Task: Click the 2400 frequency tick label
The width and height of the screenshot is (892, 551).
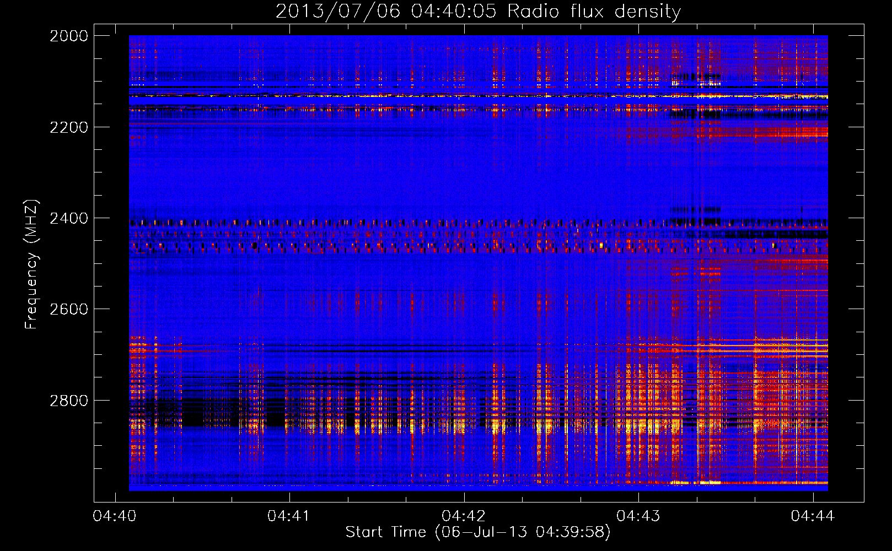Action: 69,219
